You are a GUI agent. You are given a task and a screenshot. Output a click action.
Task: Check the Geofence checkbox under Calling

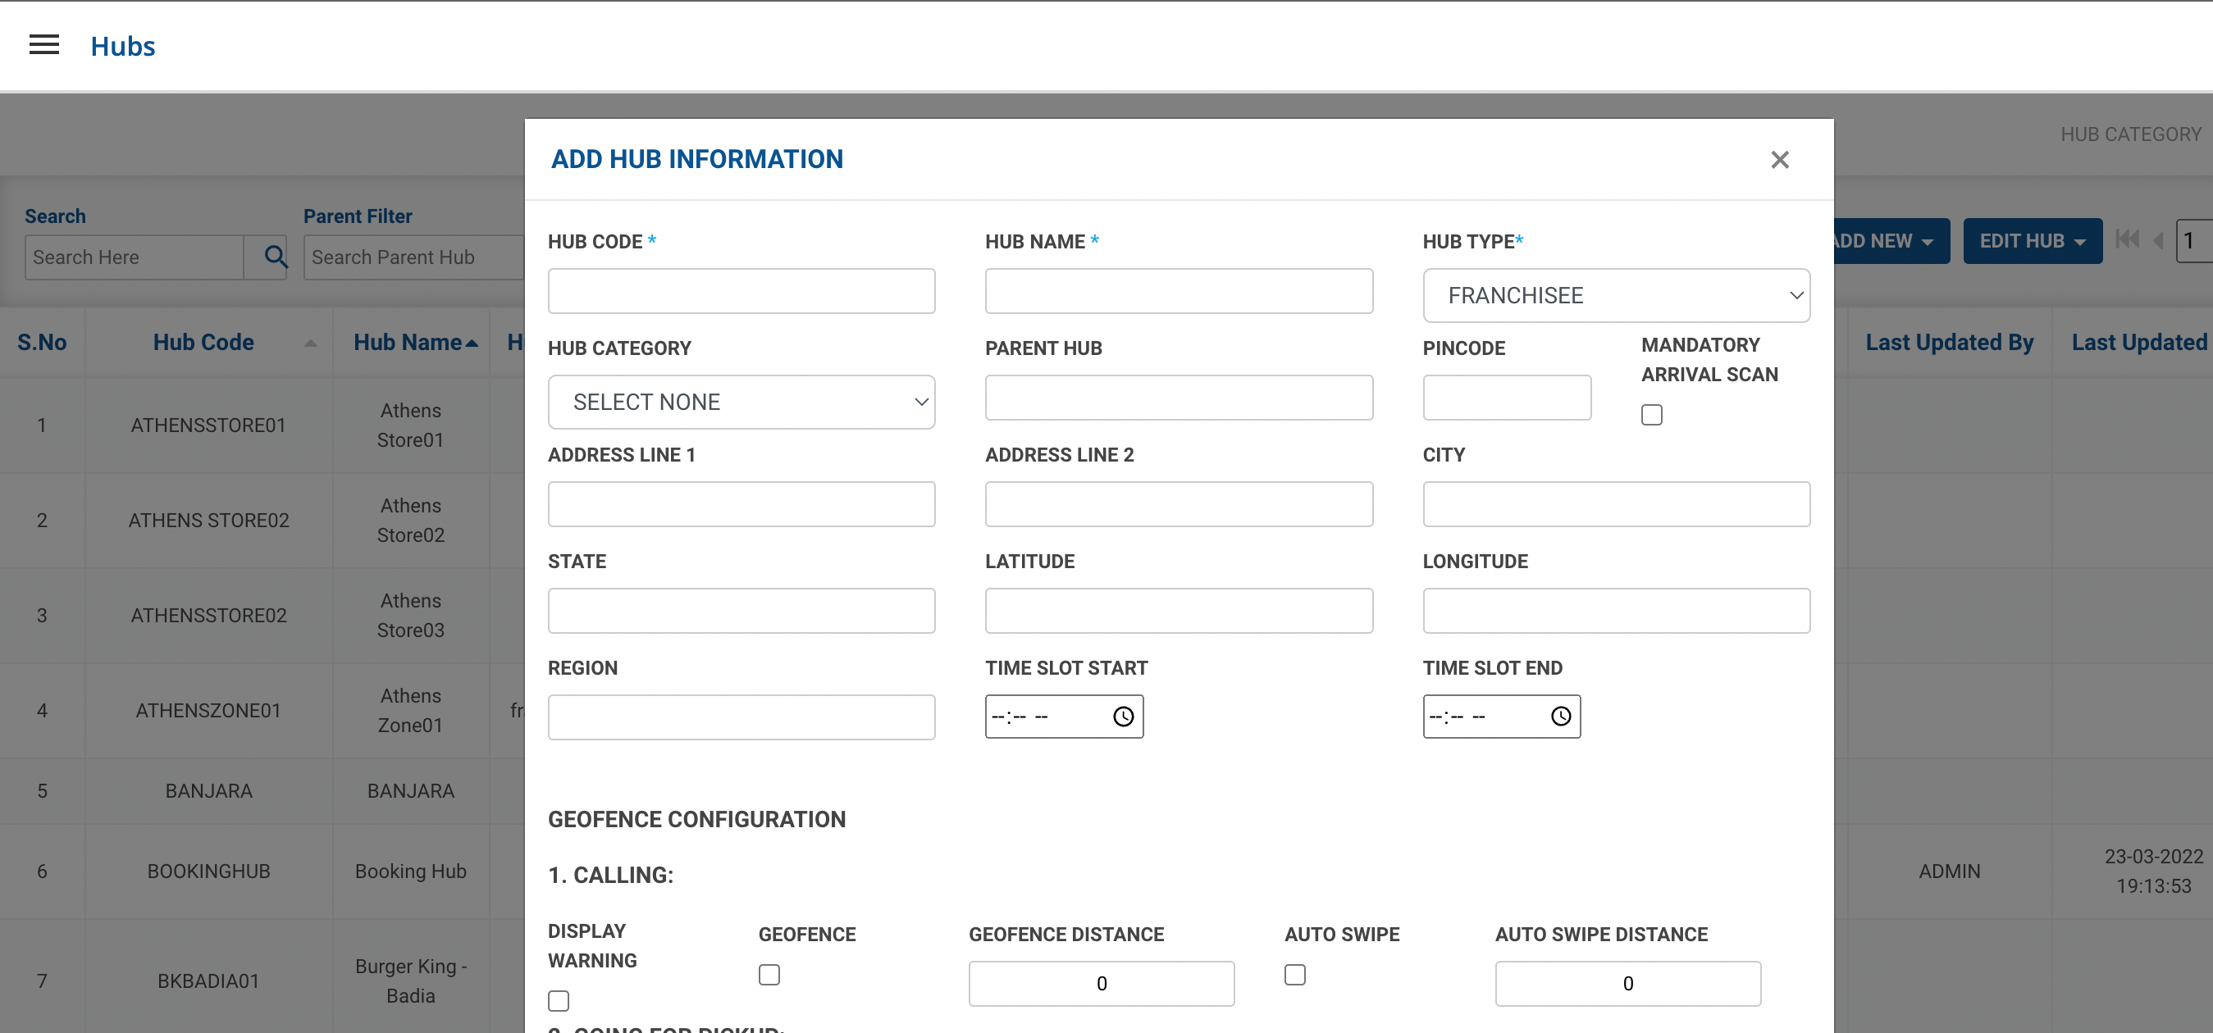pyautogui.click(x=769, y=975)
